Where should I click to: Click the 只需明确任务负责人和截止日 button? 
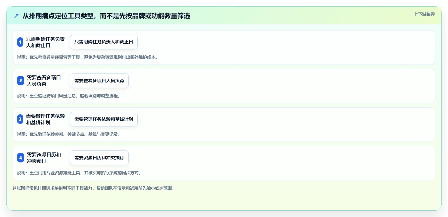point(104,42)
